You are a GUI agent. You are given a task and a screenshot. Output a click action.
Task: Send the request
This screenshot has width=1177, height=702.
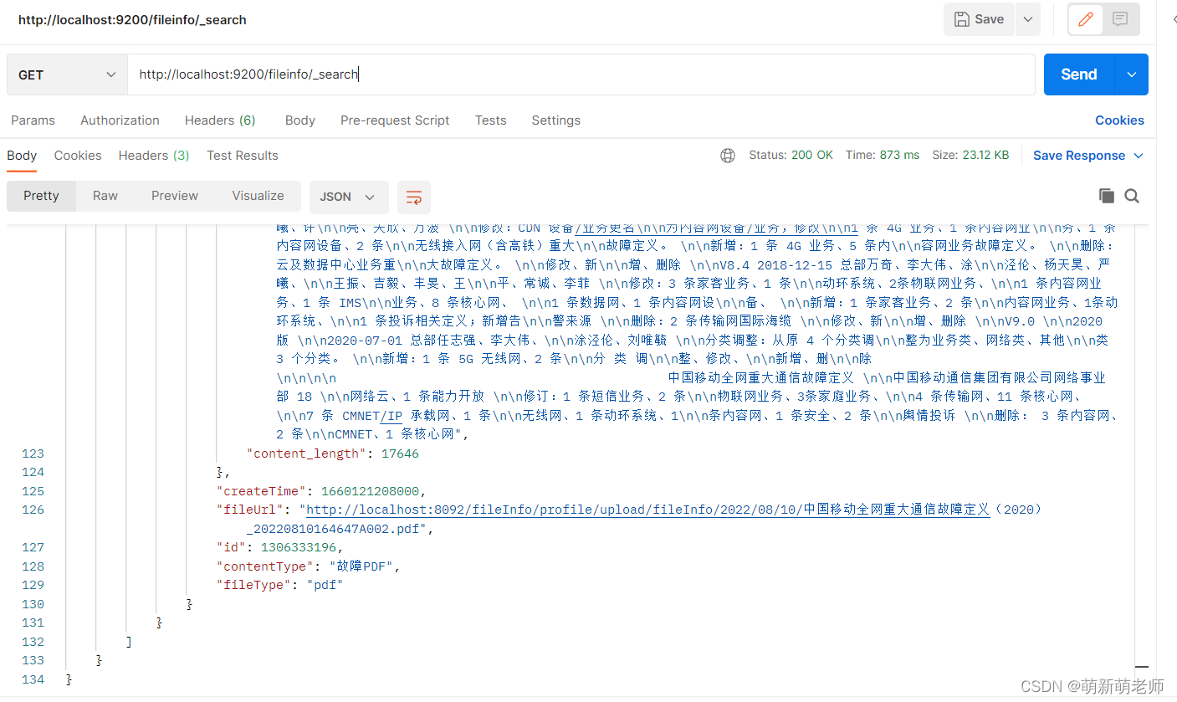point(1079,74)
